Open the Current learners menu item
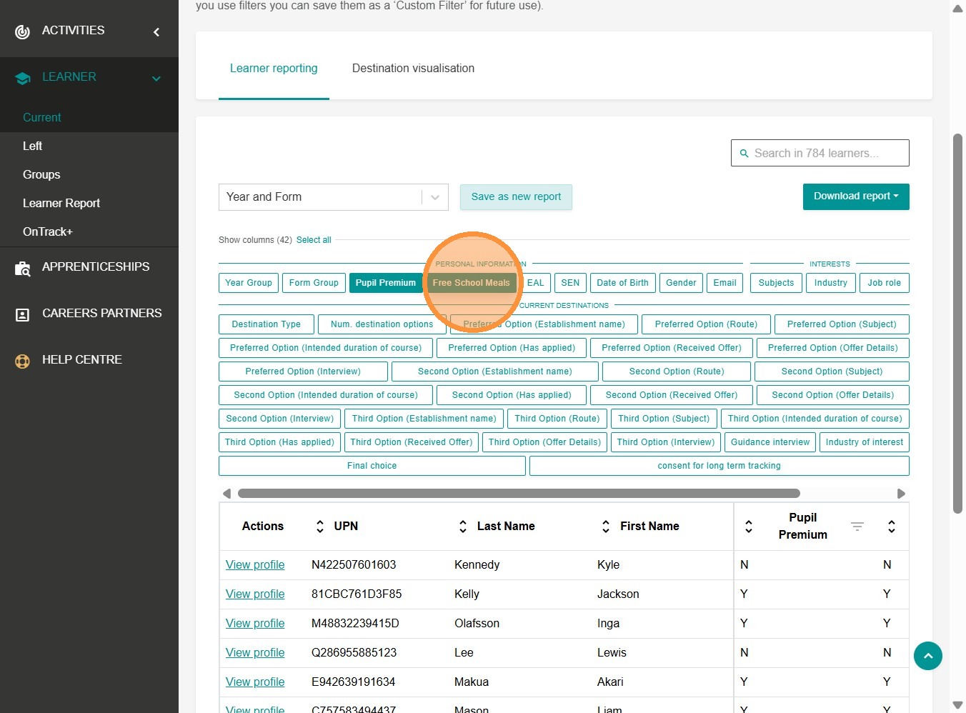Image resolution: width=966 pixels, height=713 pixels. coord(42,118)
